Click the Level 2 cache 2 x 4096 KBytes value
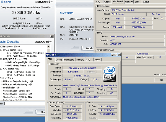The height and width of the screenshot is (122, 166). (x=107, y=114)
